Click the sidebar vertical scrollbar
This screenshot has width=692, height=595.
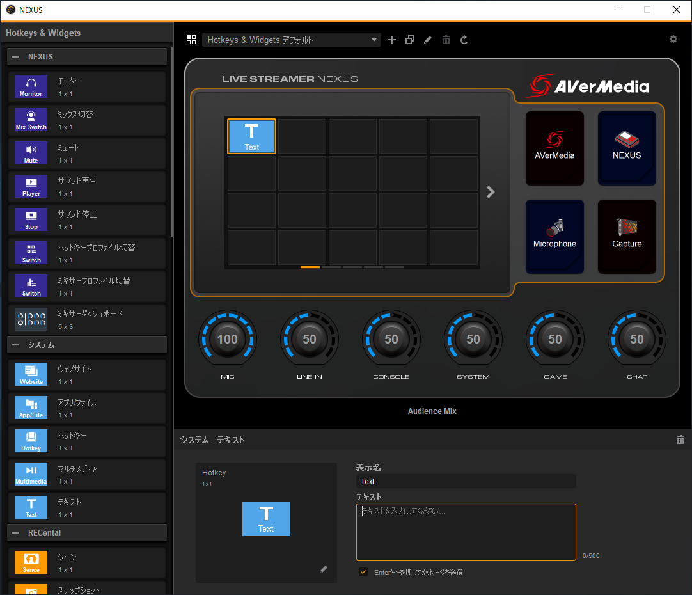tap(171, 141)
